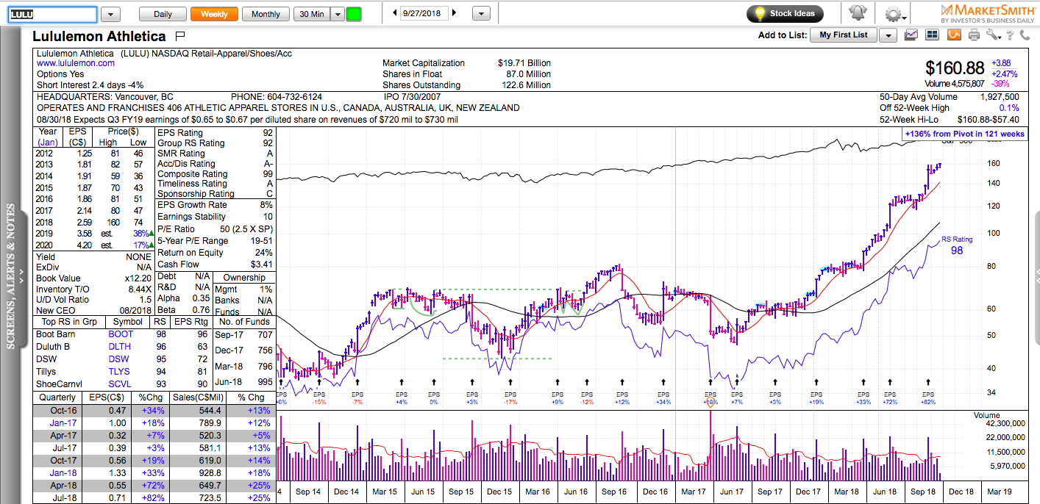1040x504 pixels.
Task: Click the chart view icon next to the list dropdown
Action: tap(911, 35)
